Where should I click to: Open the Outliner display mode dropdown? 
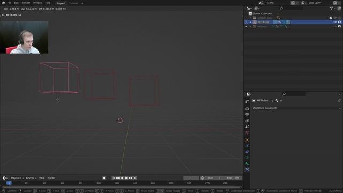[257, 9]
